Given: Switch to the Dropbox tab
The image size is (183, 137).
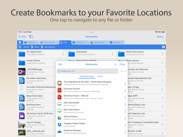Looking at the screenshot, I should [x=116, y=42].
